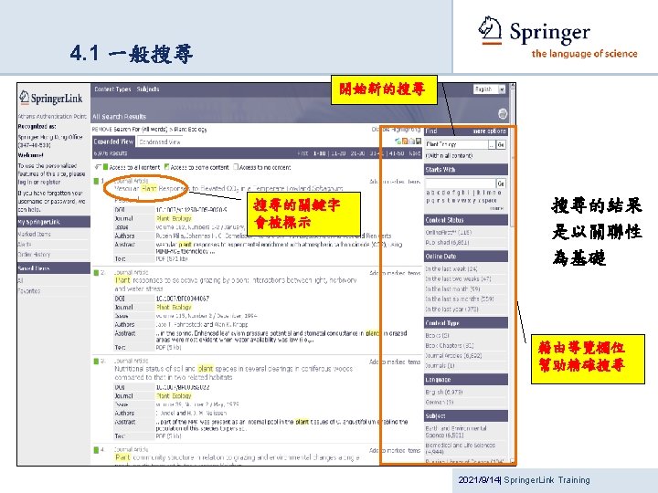The image size is (658, 493).
Task: Go to results page 41-50
Action: click(396, 153)
